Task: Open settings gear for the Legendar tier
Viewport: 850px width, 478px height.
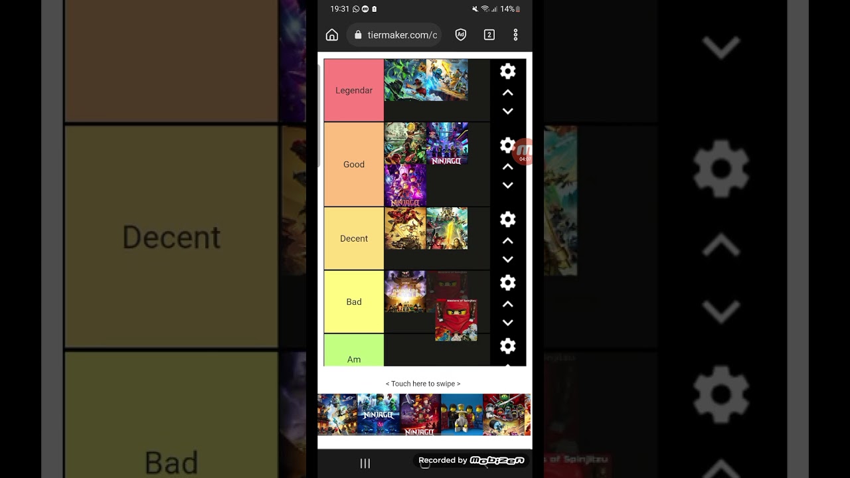Action: pos(508,72)
